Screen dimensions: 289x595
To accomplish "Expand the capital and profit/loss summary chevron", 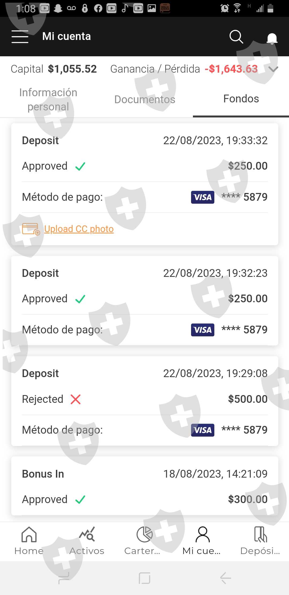I will point(273,69).
